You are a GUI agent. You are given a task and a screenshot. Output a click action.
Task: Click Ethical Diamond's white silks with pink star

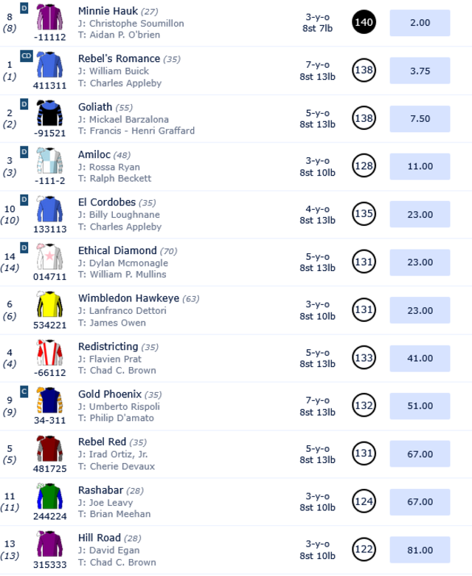click(49, 257)
